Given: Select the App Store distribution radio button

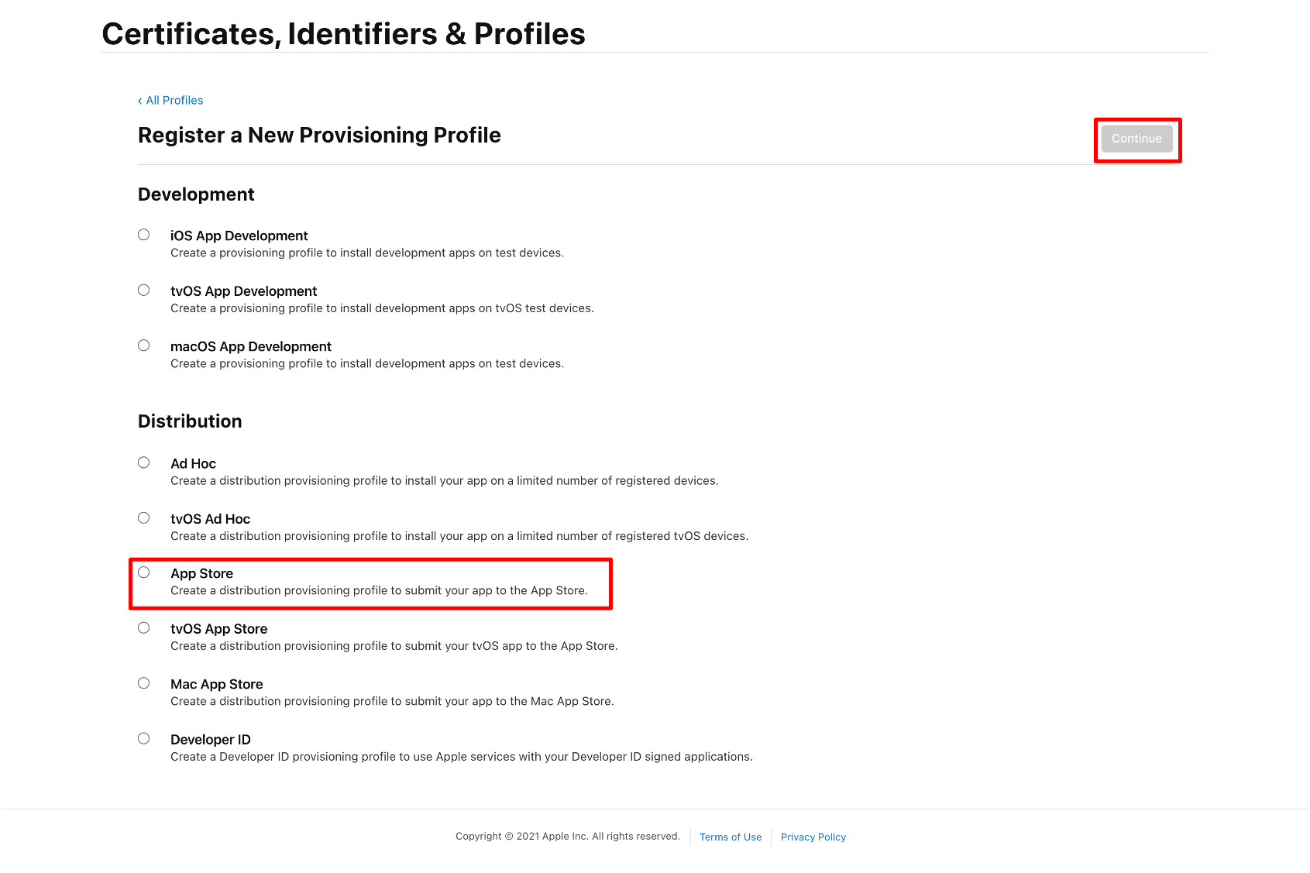Looking at the screenshot, I should [144, 572].
